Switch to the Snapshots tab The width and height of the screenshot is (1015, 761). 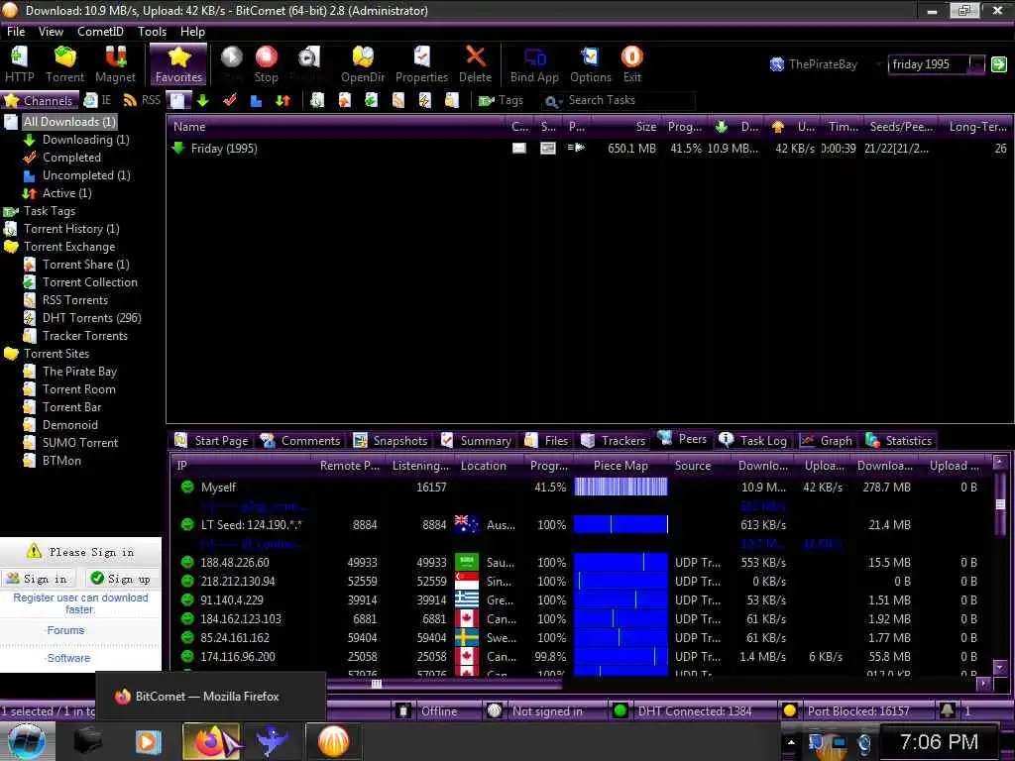pos(391,441)
